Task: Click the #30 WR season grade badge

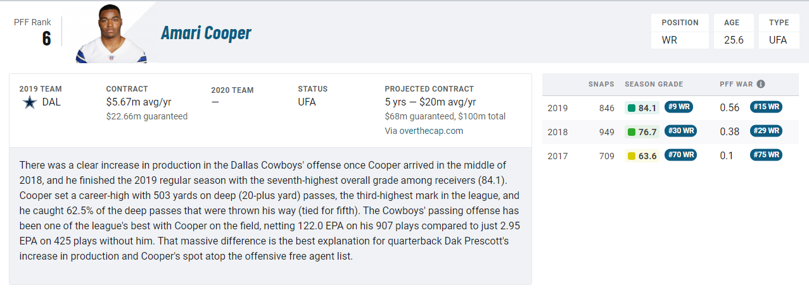Action: tap(681, 131)
